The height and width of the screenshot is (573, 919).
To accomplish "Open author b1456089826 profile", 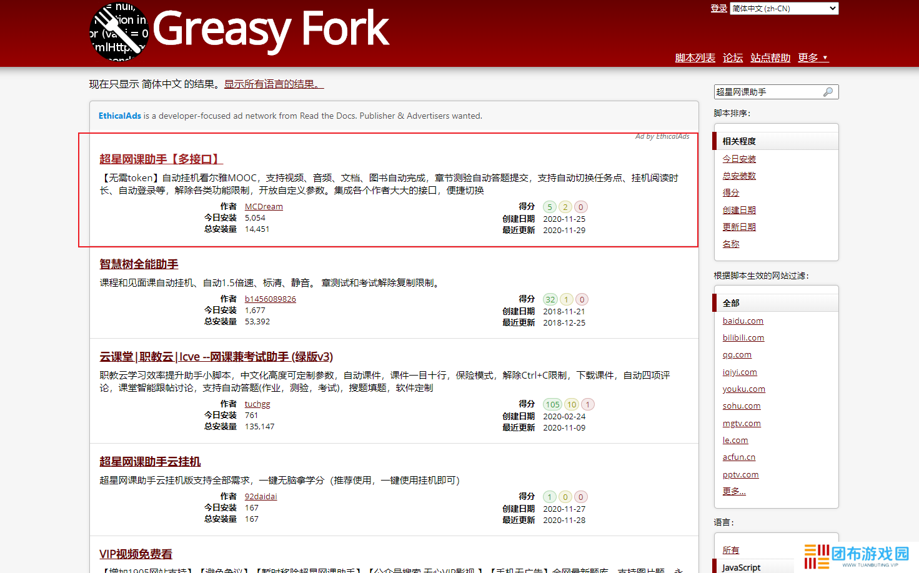I will coord(271,299).
